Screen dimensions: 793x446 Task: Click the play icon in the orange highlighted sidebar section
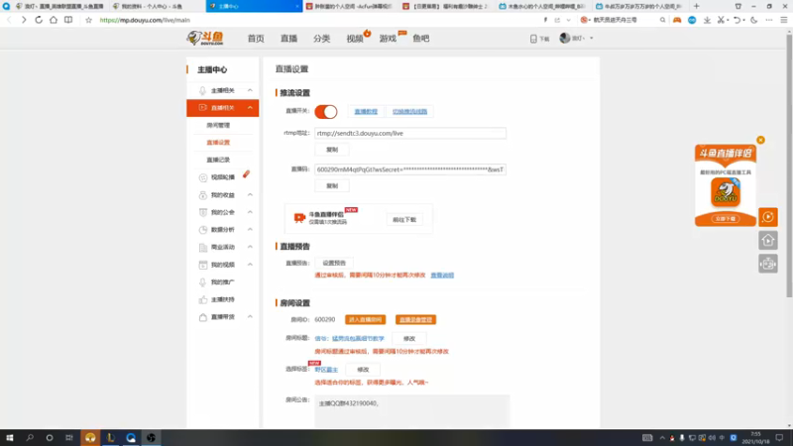203,108
